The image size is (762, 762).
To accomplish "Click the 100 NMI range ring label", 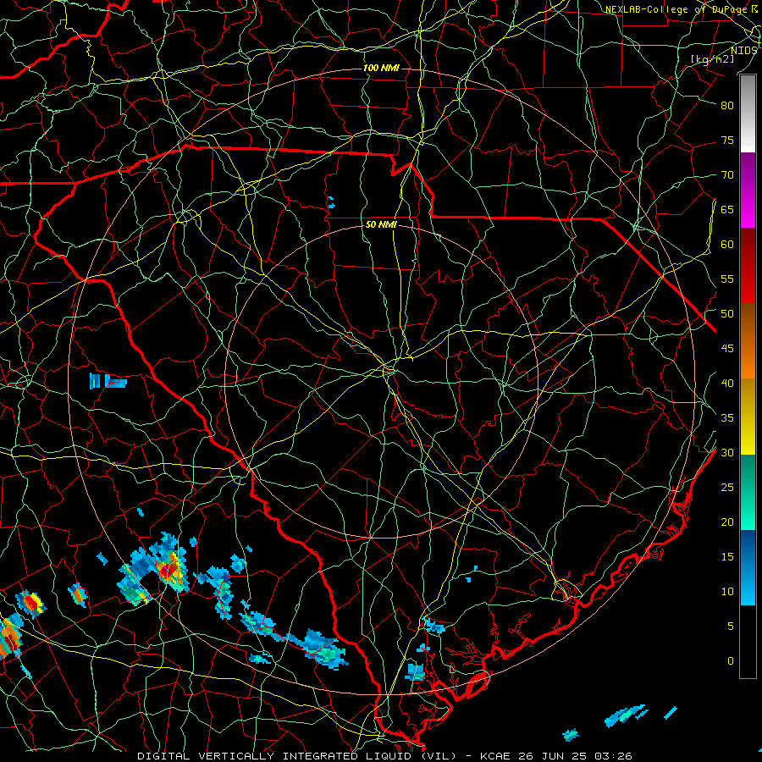I will tap(381, 68).
